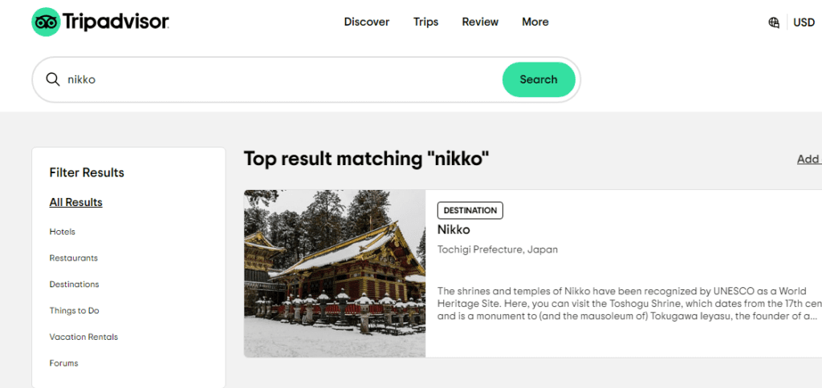Filter results by Hotels
The image size is (822, 388).
(63, 232)
